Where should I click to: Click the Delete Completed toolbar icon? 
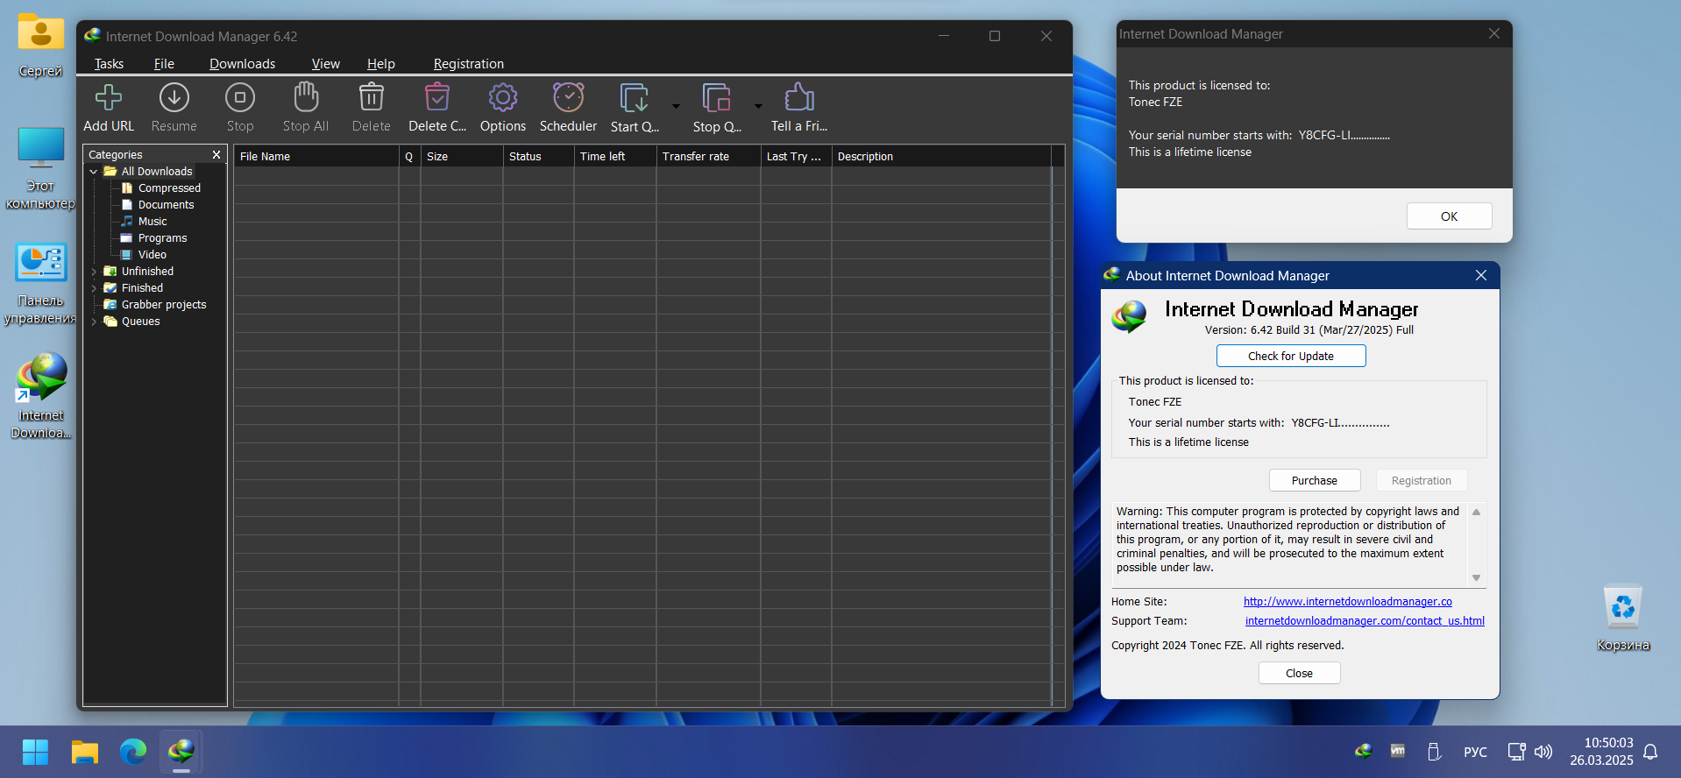click(437, 97)
